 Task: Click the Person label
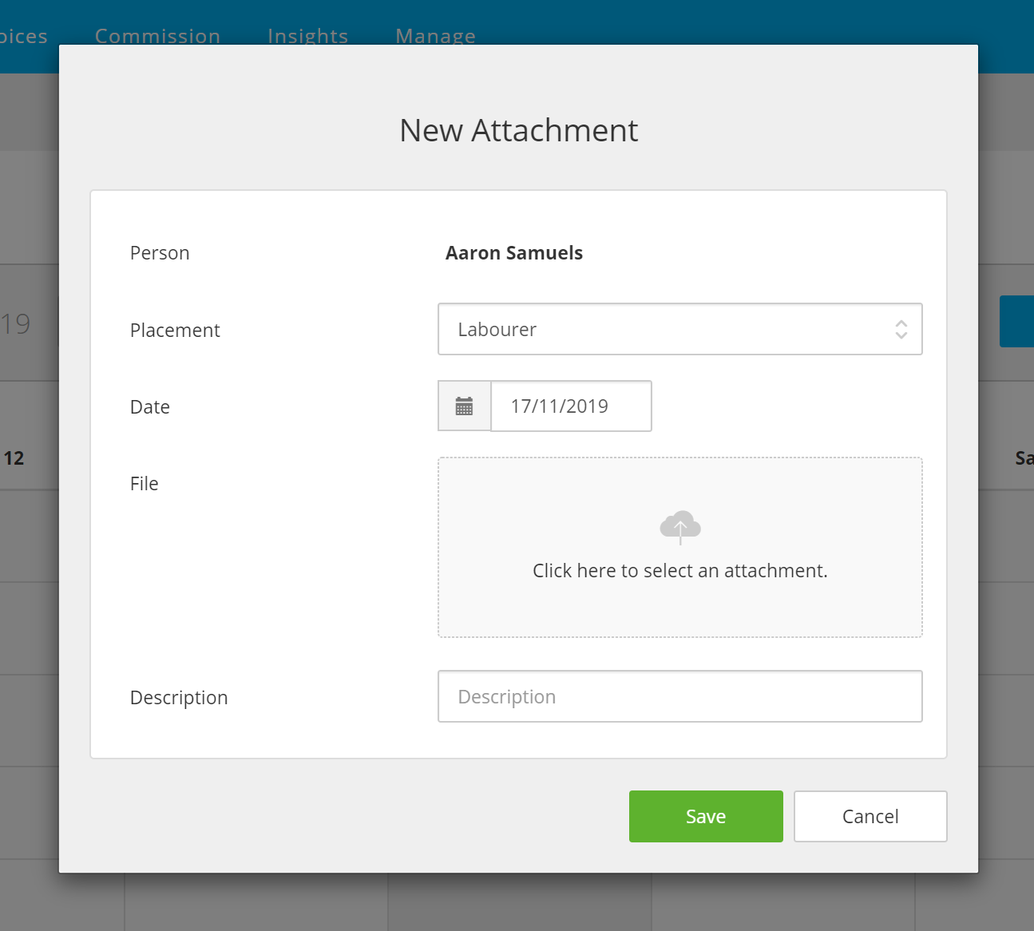tap(160, 253)
